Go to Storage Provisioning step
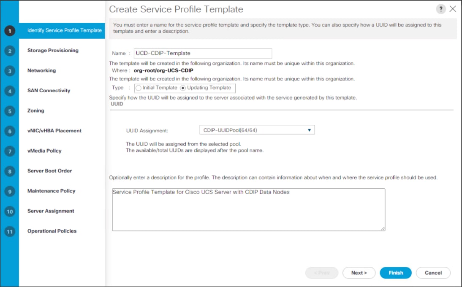Image resolution: width=462 pixels, height=287 pixels. tap(53, 51)
